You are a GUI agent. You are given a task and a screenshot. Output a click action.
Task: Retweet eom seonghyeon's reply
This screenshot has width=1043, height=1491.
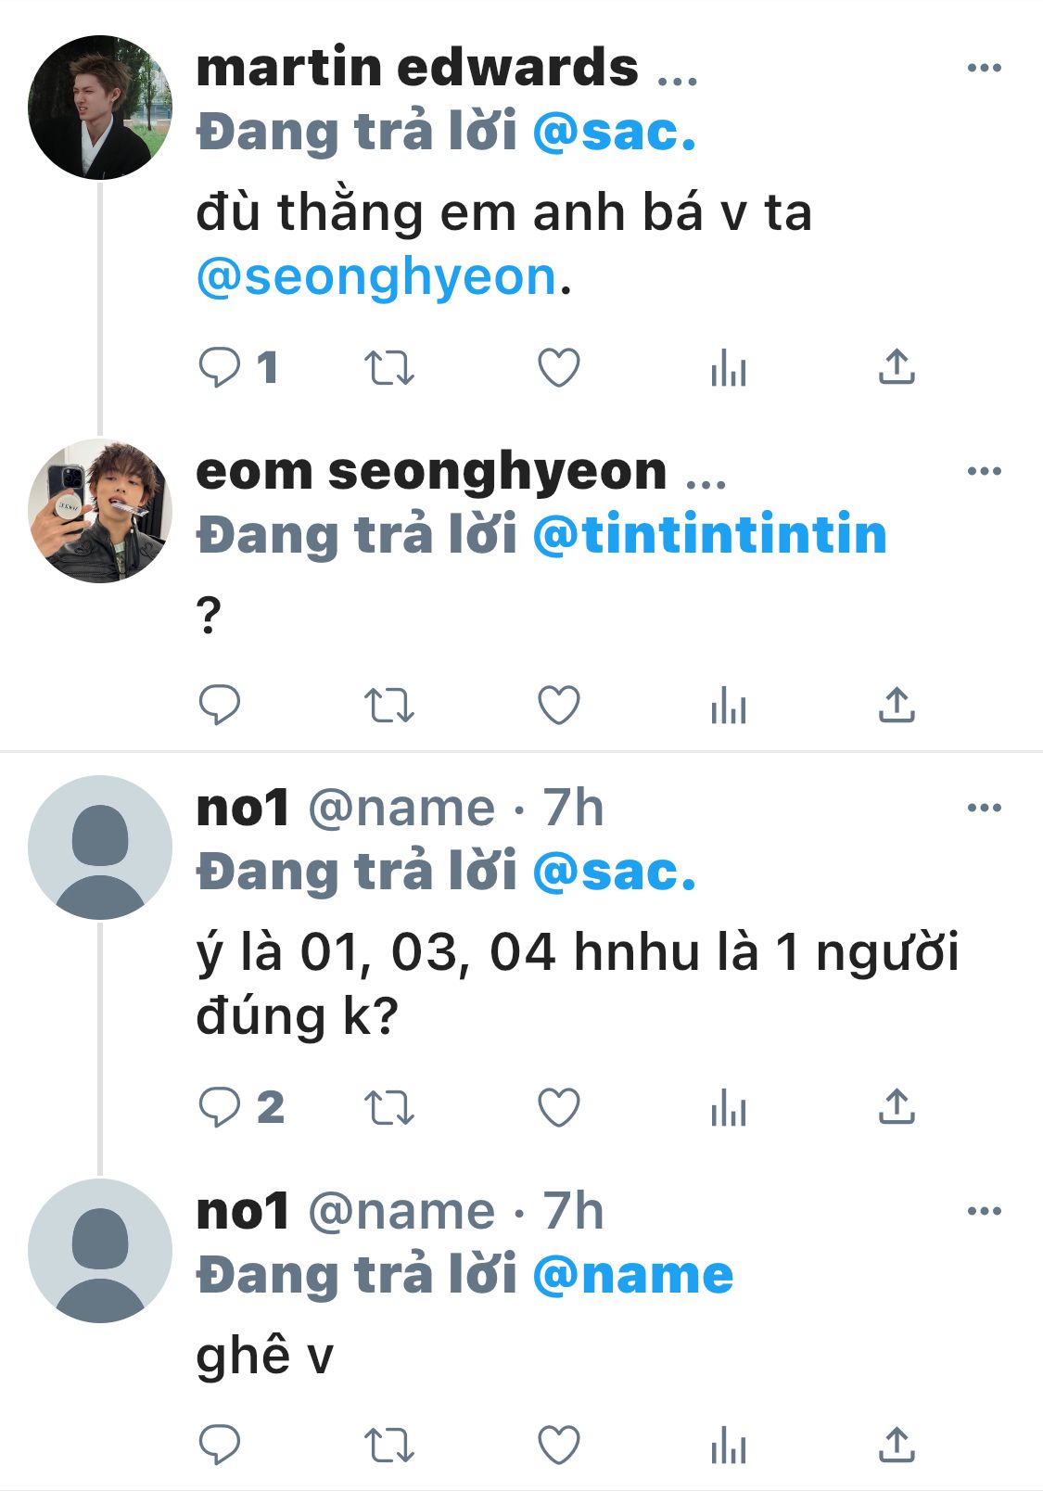(x=388, y=706)
